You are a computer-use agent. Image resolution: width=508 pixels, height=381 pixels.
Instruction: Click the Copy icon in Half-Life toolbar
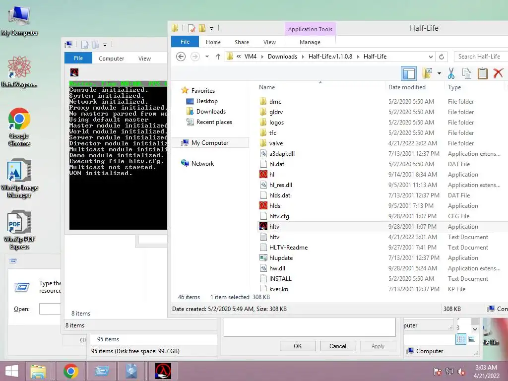(466, 73)
